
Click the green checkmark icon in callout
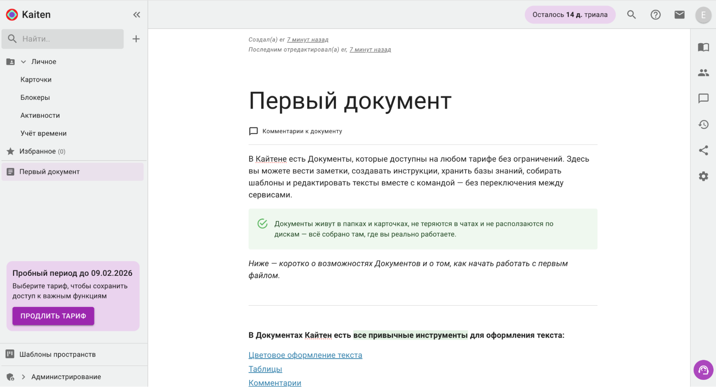(263, 224)
